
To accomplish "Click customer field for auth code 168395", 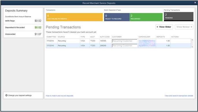I will 125,41.
